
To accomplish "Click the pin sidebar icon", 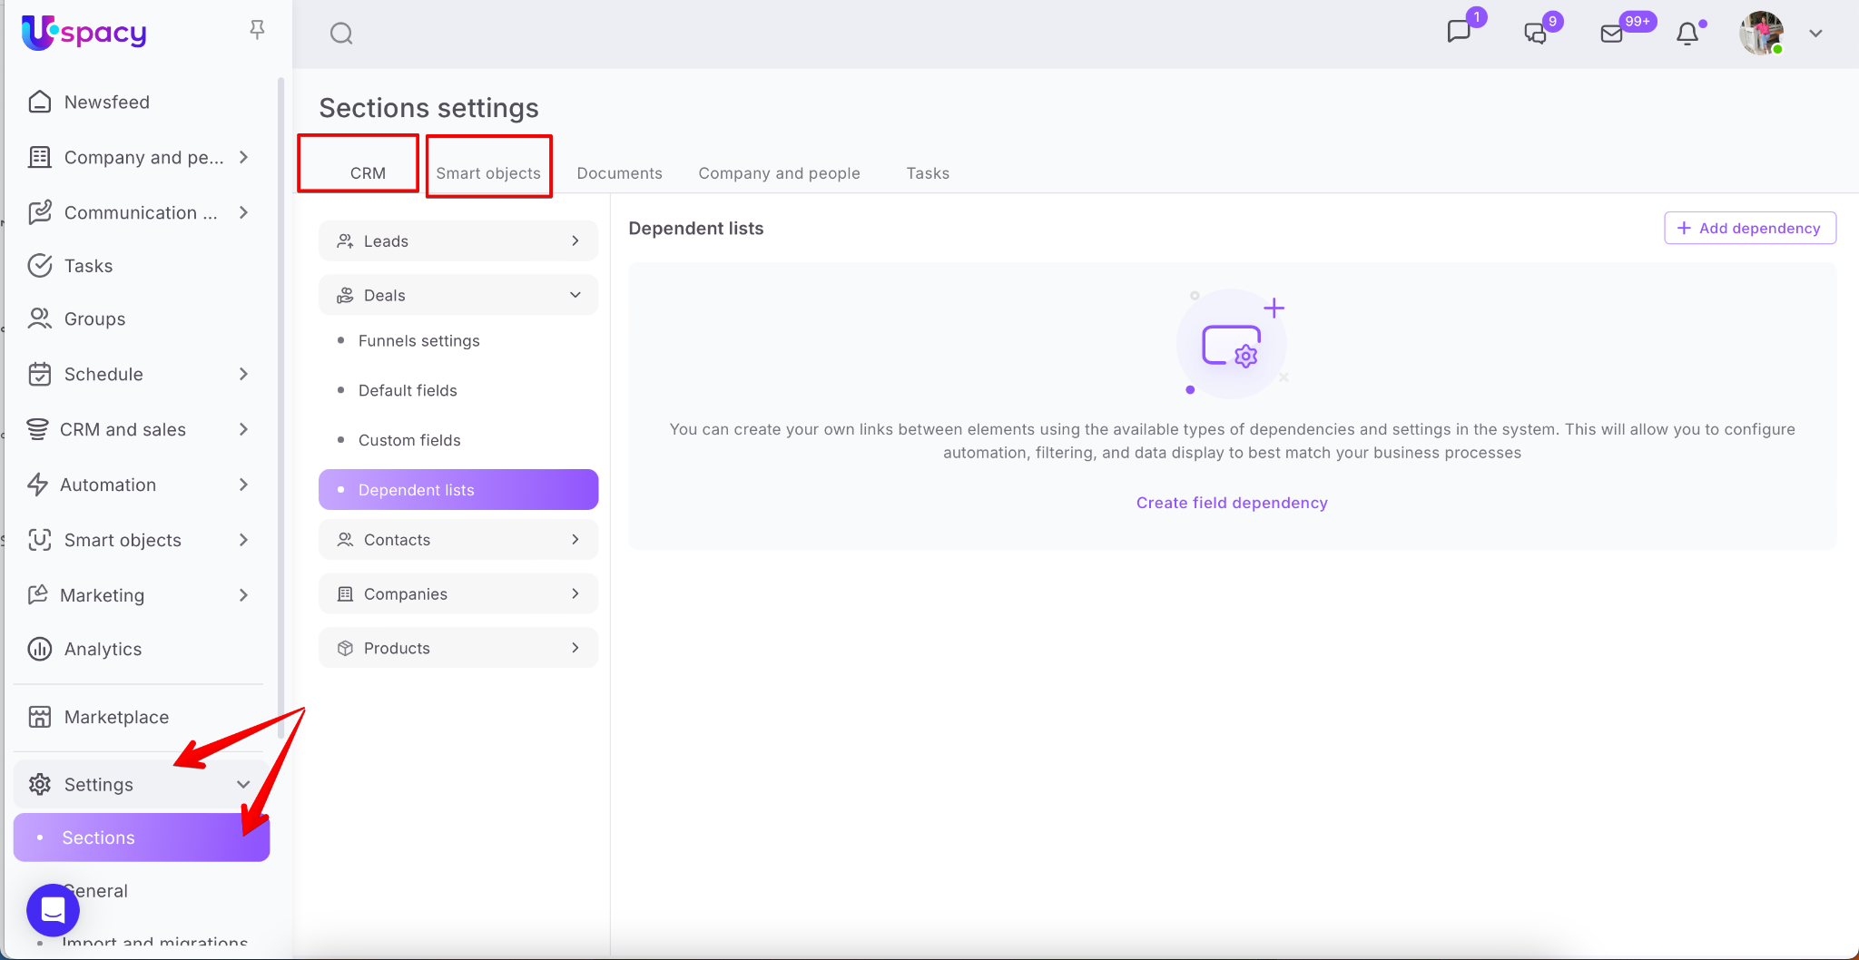I will [x=257, y=30].
